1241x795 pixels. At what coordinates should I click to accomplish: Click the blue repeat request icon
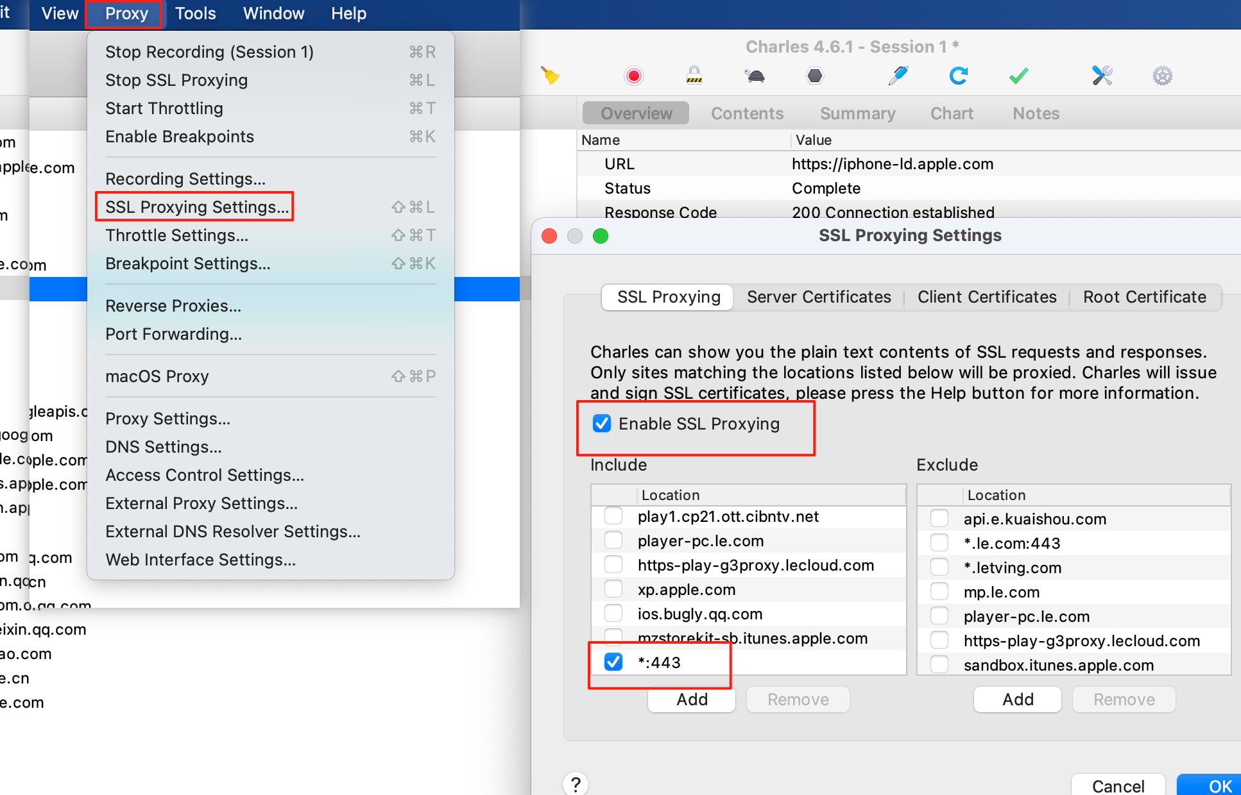pos(958,76)
